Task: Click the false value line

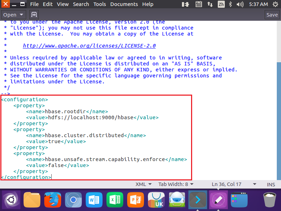Action: [58, 165]
